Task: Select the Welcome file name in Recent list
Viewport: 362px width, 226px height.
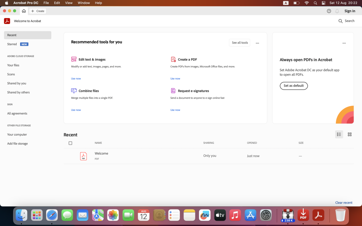Action: pyautogui.click(x=101, y=153)
